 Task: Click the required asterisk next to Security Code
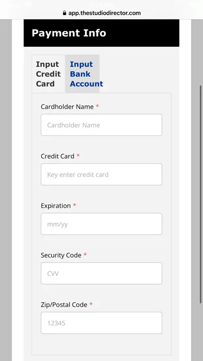pos(85,255)
